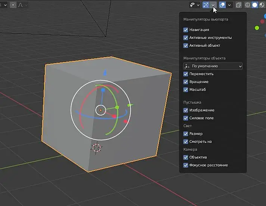This screenshot has height=206, width=266.
Task: Toggle the Show Overlays button
Action: [222, 5]
